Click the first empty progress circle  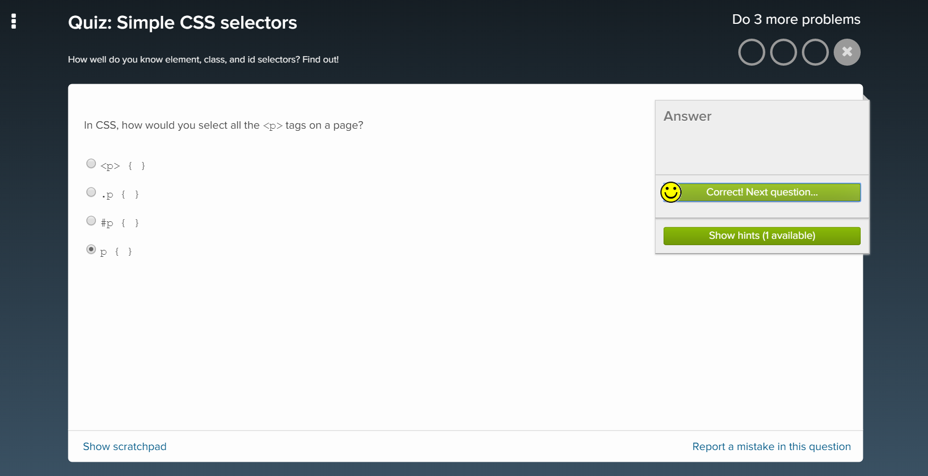click(x=752, y=52)
